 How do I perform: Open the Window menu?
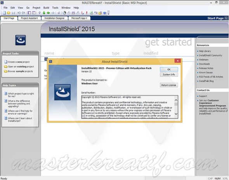[x=66, y=8]
